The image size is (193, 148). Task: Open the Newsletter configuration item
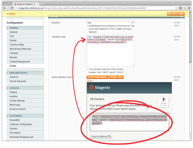coord(15,120)
